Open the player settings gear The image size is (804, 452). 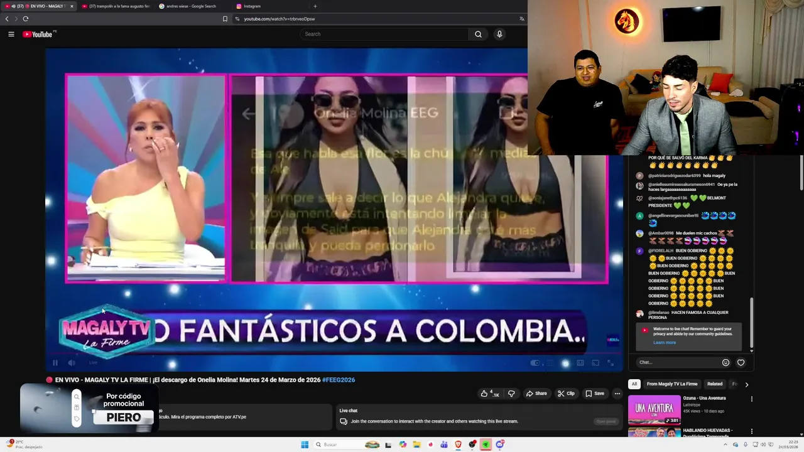tap(565, 363)
